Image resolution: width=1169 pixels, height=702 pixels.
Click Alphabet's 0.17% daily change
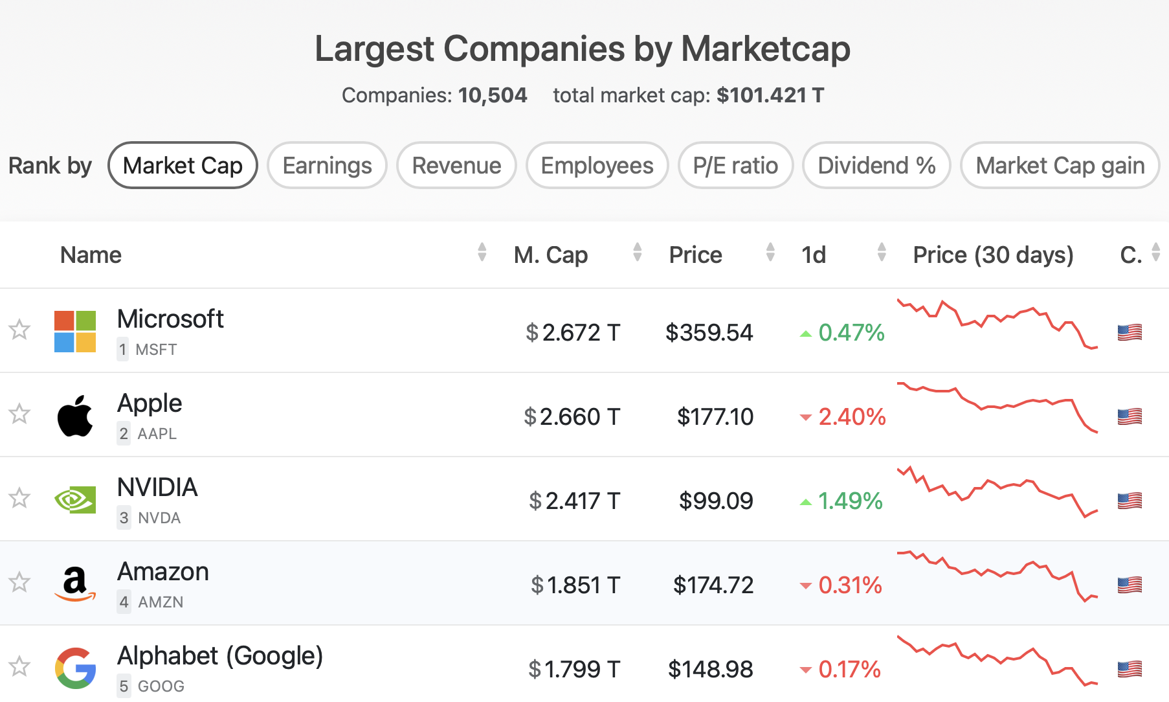tap(840, 669)
